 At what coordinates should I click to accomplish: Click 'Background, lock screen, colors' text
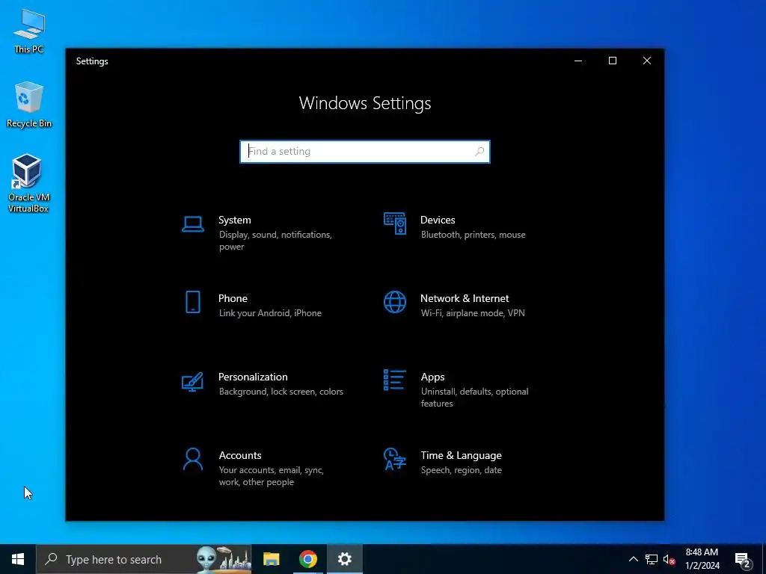click(x=281, y=392)
